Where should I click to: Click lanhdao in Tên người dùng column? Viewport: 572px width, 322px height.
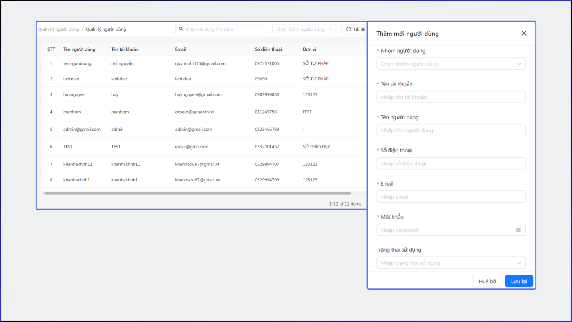tap(71, 79)
